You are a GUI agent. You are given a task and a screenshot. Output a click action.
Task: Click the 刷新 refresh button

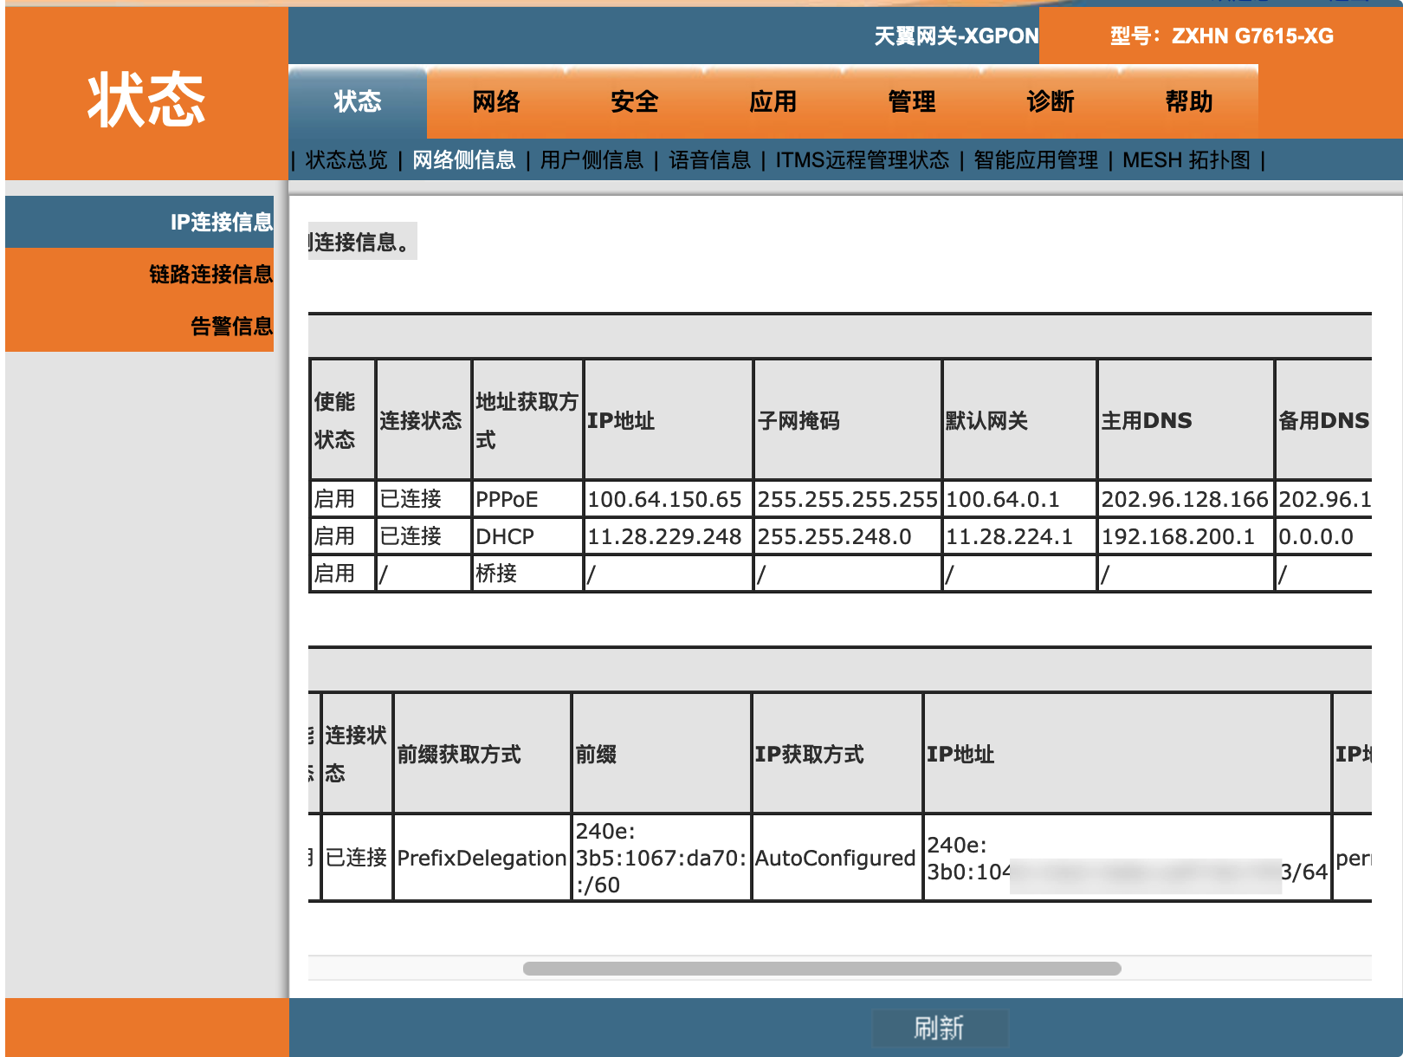click(x=940, y=1028)
